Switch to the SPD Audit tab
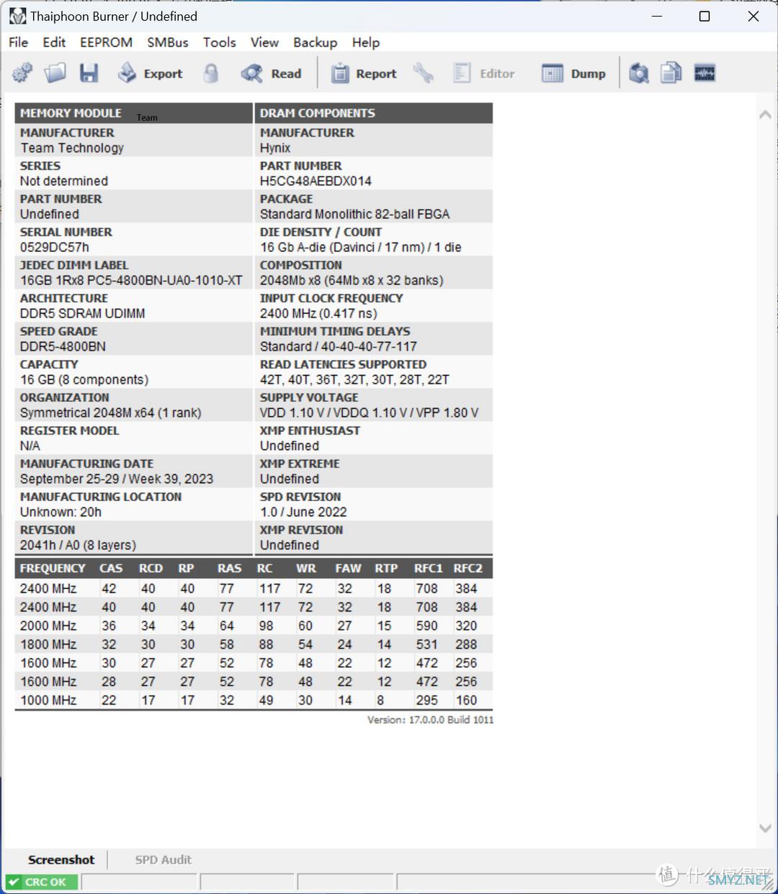 point(164,859)
